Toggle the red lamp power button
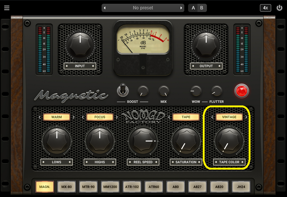The image size is (287, 197). (241, 91)
